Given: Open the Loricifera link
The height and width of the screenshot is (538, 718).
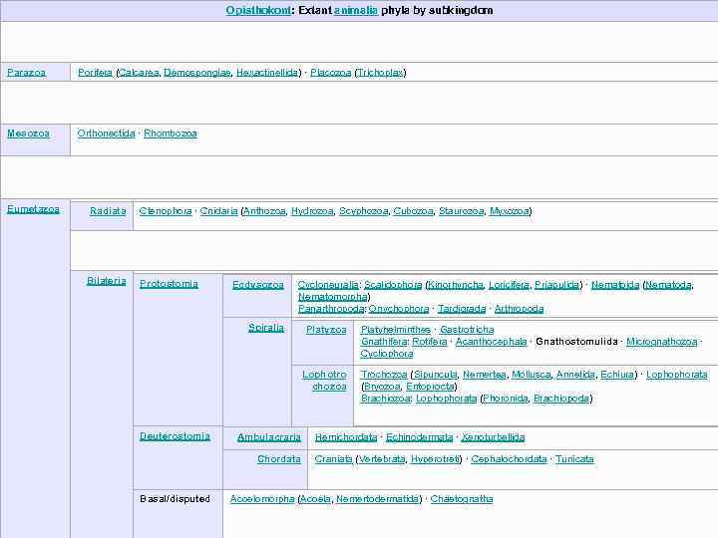Looking at the screenshot, I should coord(509,285).
